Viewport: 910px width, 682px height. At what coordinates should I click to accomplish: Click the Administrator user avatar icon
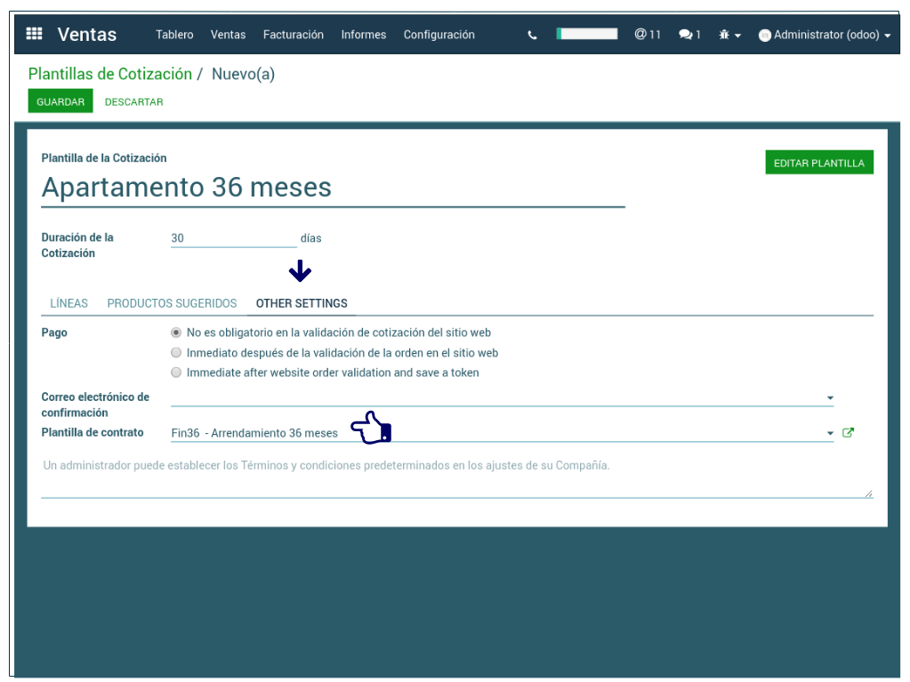(x=764, y=36)
